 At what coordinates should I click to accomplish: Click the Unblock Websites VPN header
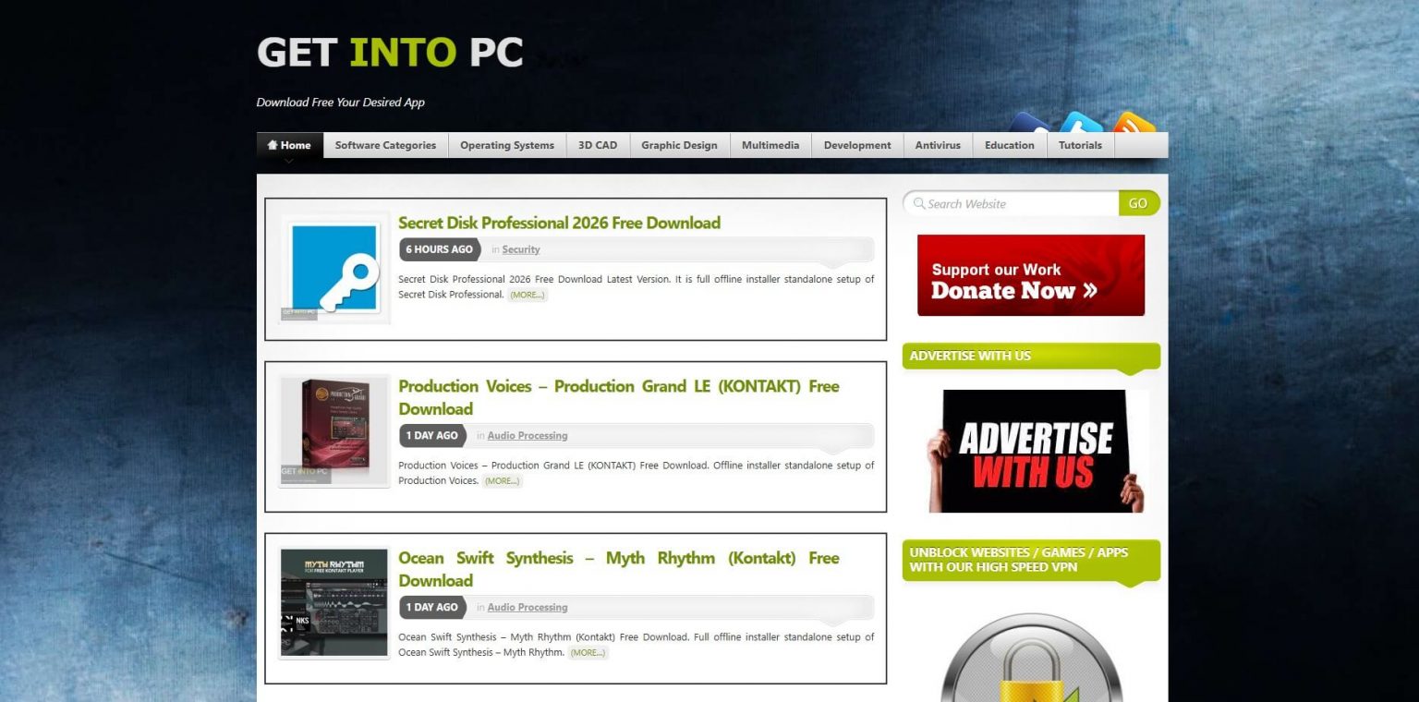point(1031,560)
